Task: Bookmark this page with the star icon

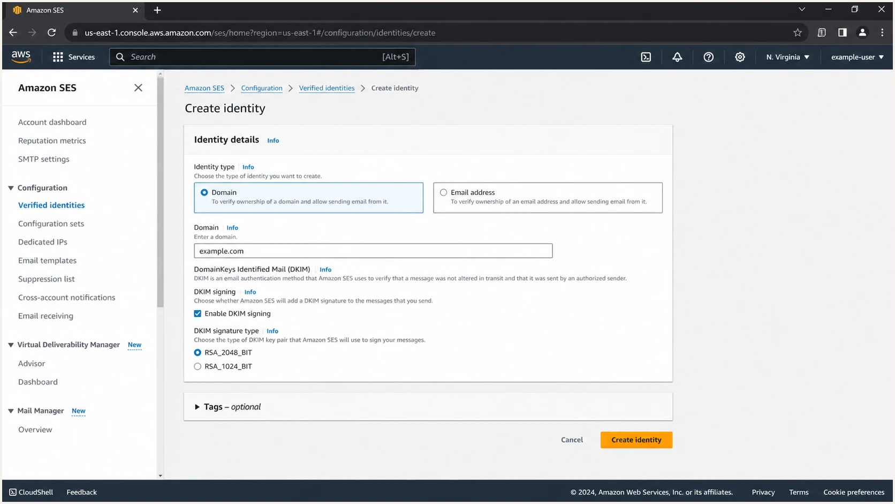Action: (798, 33)
